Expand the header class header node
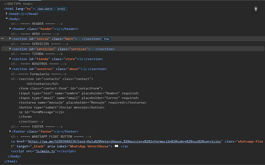265x165 pixels. pos(10,28)
